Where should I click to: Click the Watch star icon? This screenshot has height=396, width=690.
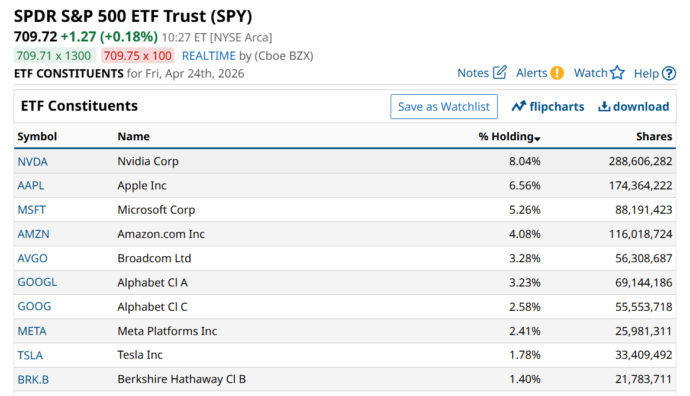tap(617, 73)
